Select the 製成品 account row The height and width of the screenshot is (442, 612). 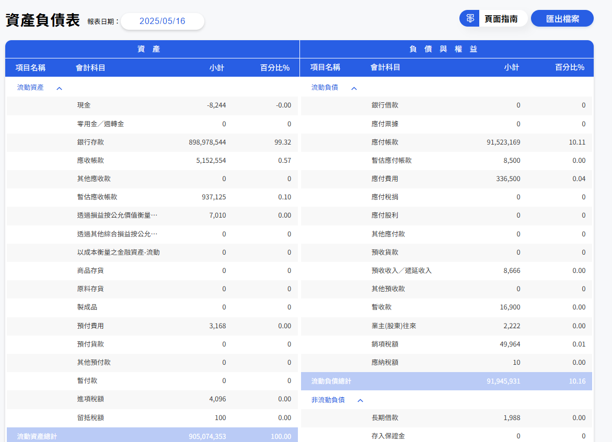point(152,307)
